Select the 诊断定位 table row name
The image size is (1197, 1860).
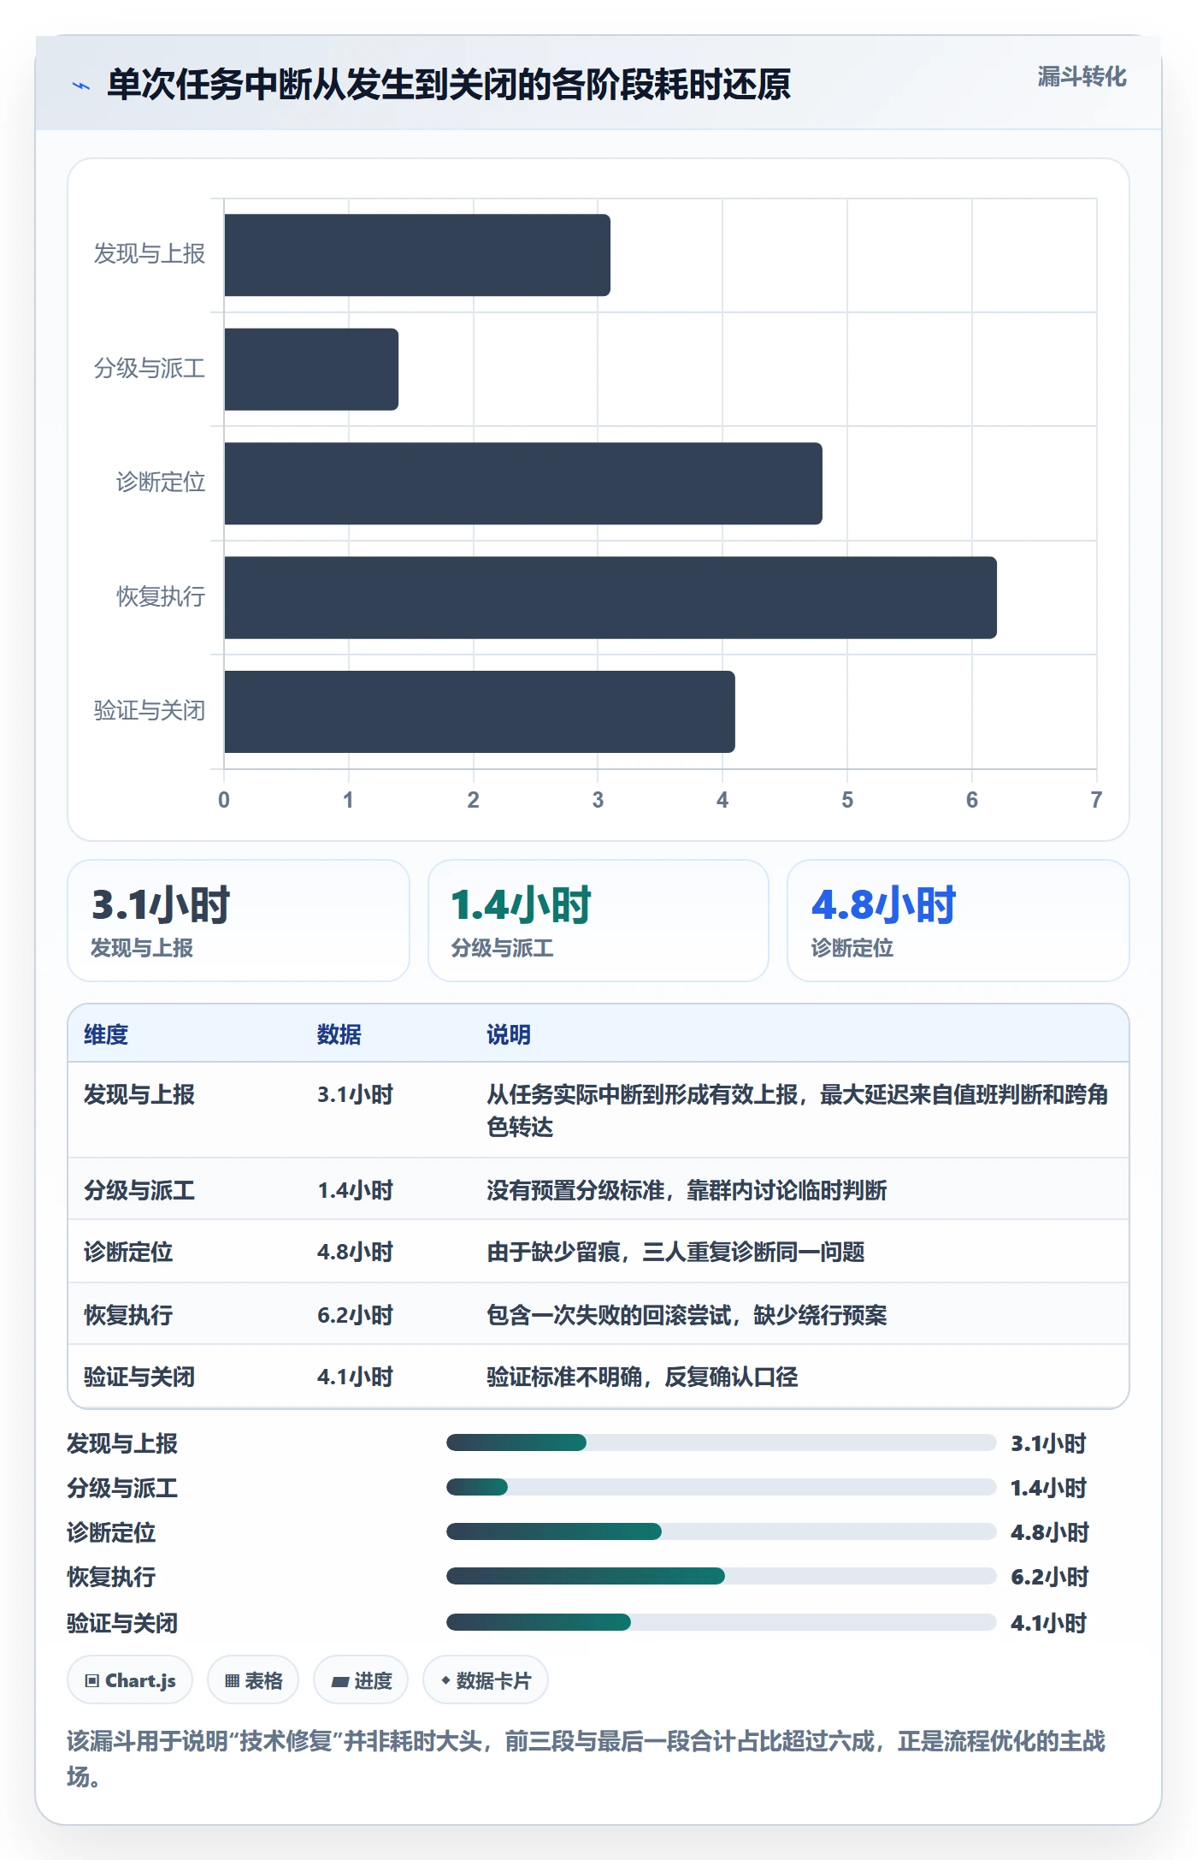point(128,1252)
